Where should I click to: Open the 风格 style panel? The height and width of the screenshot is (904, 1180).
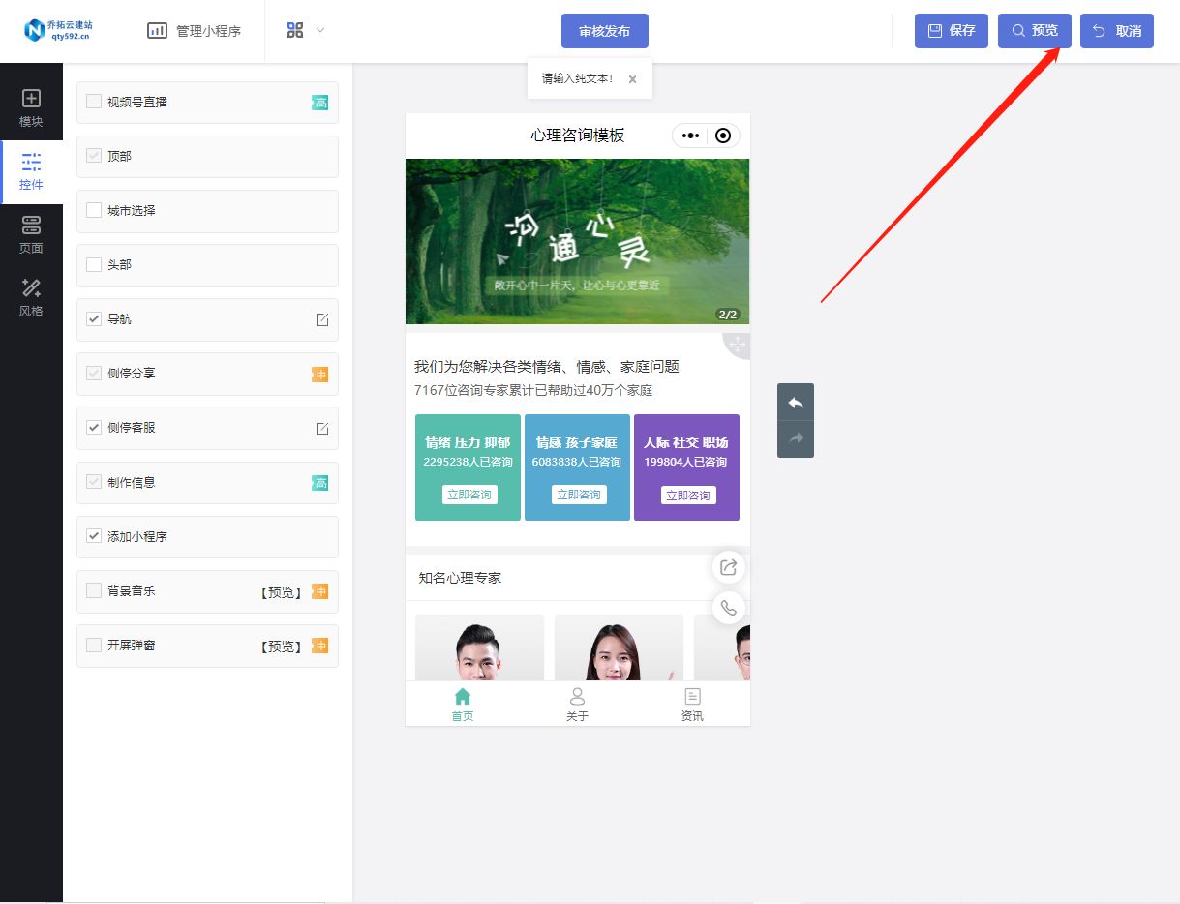(31, 298)
